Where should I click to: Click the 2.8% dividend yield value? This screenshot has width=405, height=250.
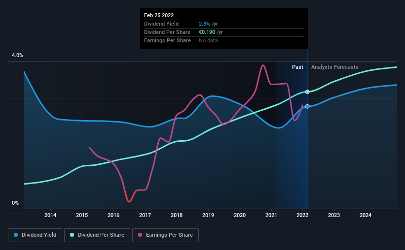pos(204,24)
